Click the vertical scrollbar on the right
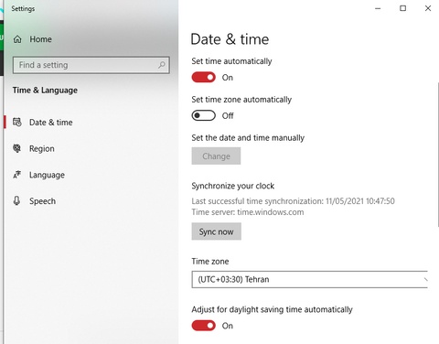 [x=438, y=154]
